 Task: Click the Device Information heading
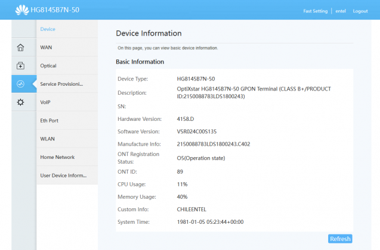[149, 33]
